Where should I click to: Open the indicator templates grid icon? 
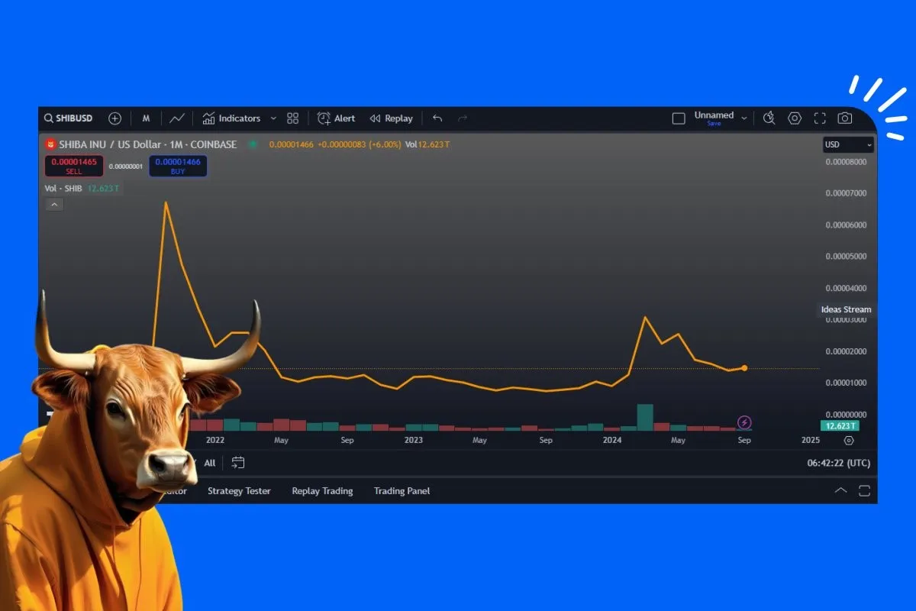pyautogui.click(x=292, y=118)
